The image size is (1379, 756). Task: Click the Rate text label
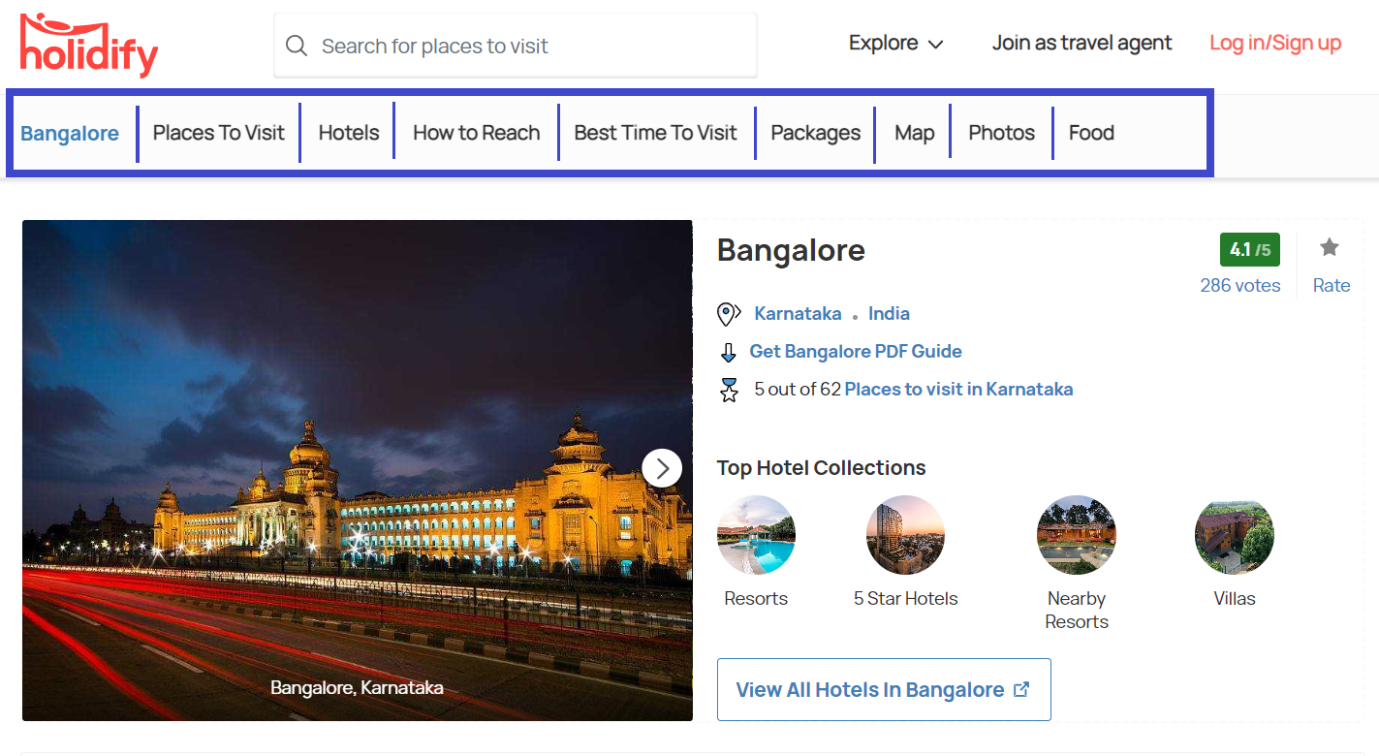[1332, 285]
